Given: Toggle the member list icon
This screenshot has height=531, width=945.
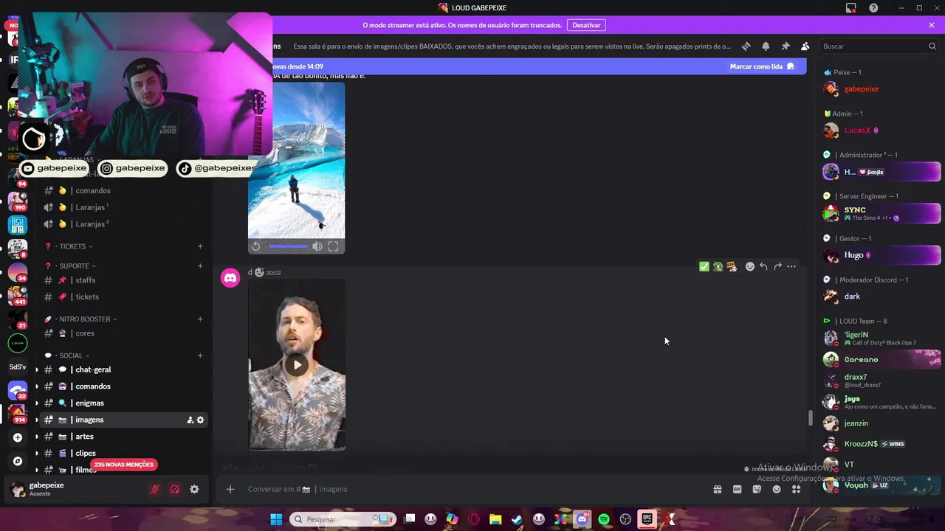Looking at the screenshot, I should pyautogui.click(x=805, y=46).
